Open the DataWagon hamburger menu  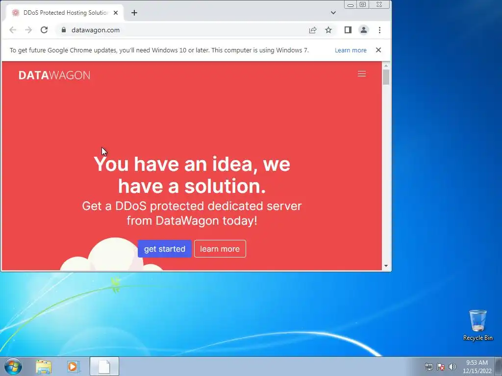point(361,74)
